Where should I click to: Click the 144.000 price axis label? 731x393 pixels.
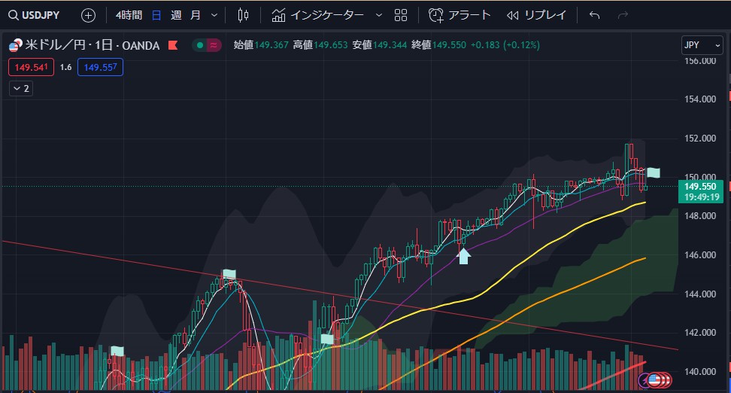pyautogui.click(x=700, y=294)
